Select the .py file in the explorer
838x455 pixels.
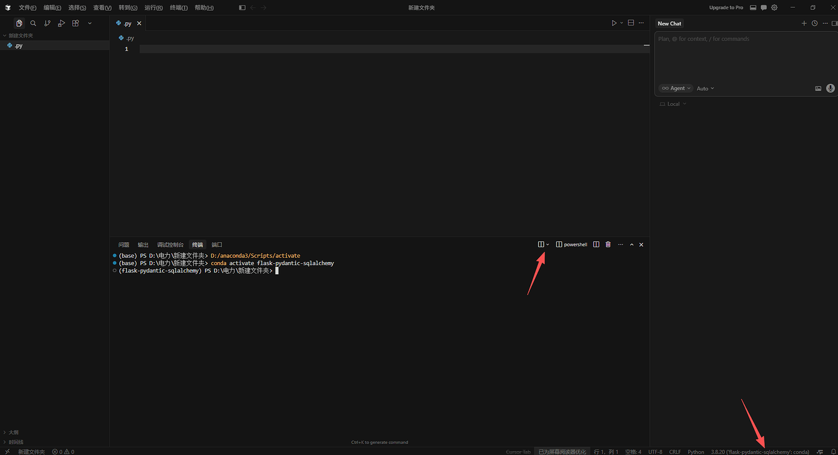pos(55,45)
